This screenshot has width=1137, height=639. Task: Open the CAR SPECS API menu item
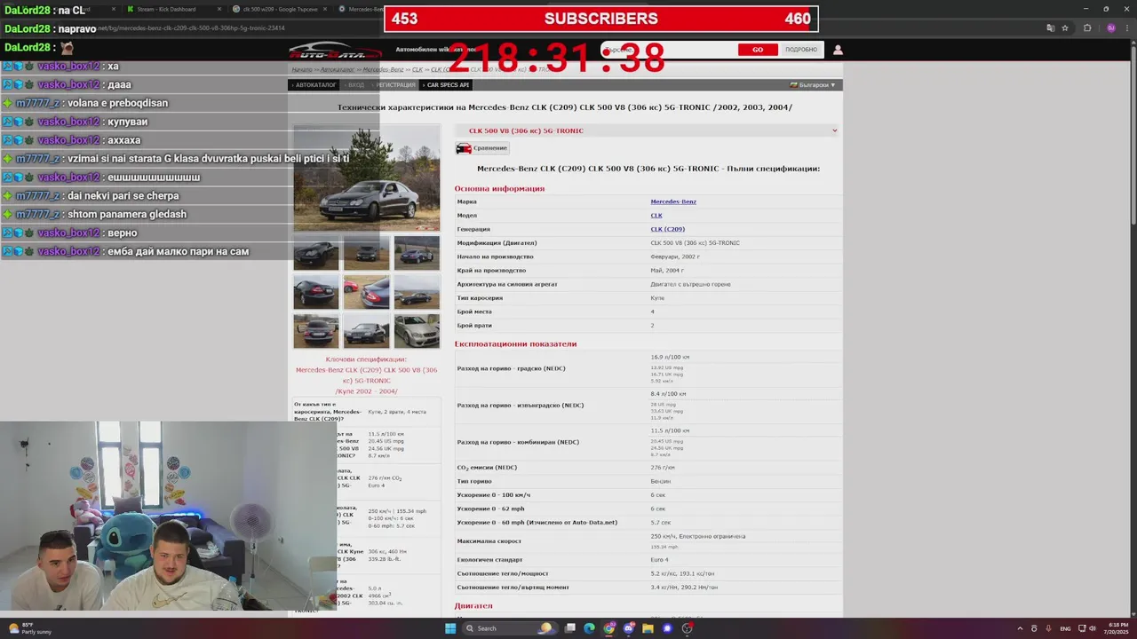click(448, 85)
